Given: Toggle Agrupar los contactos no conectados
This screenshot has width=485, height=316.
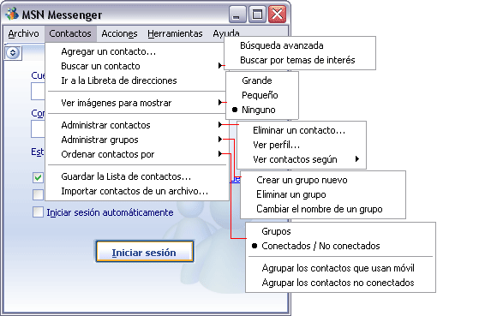Looking at the screenshot, I should pyautogui.click(x=340, y=283).
